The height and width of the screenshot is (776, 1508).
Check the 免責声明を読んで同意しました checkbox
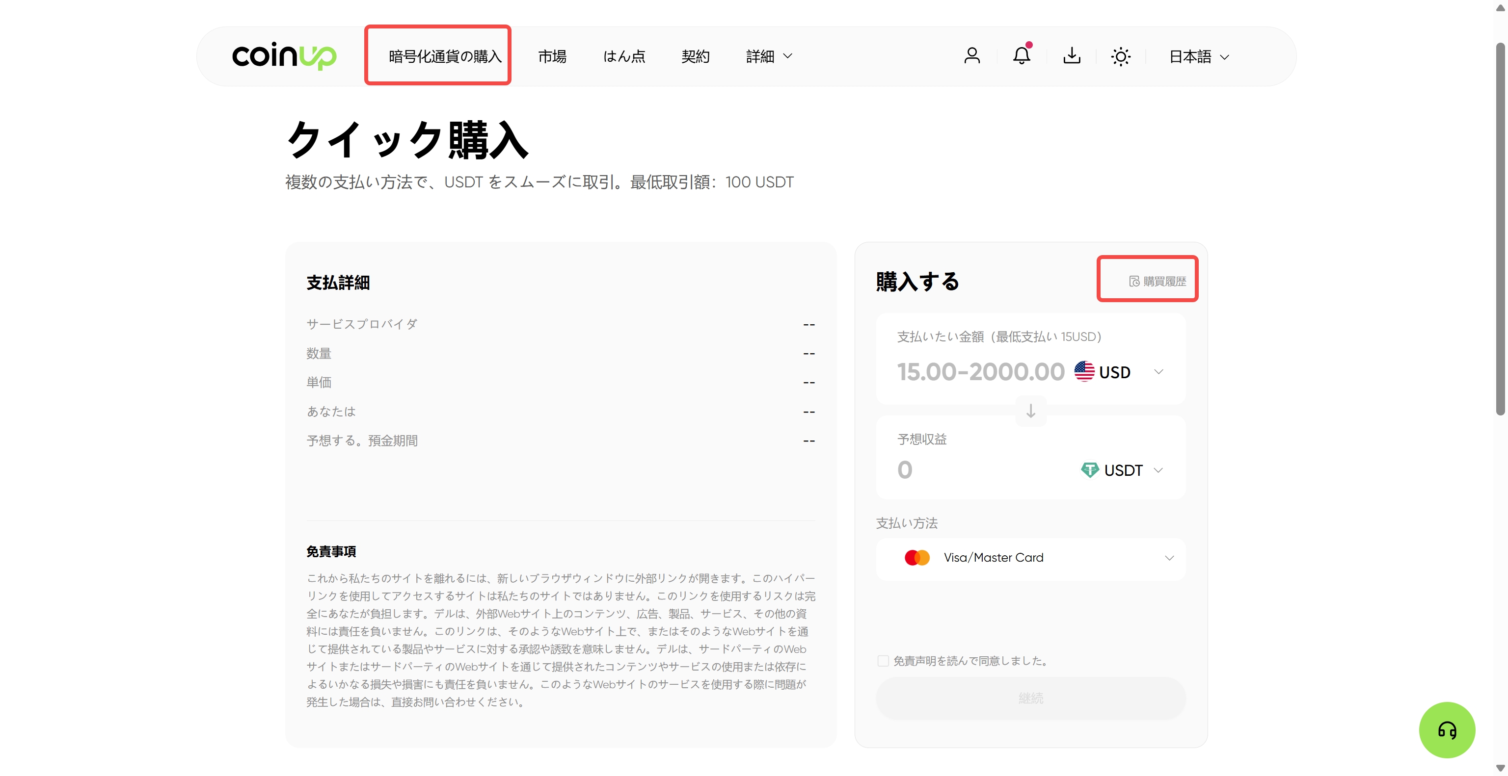[883, 661]
